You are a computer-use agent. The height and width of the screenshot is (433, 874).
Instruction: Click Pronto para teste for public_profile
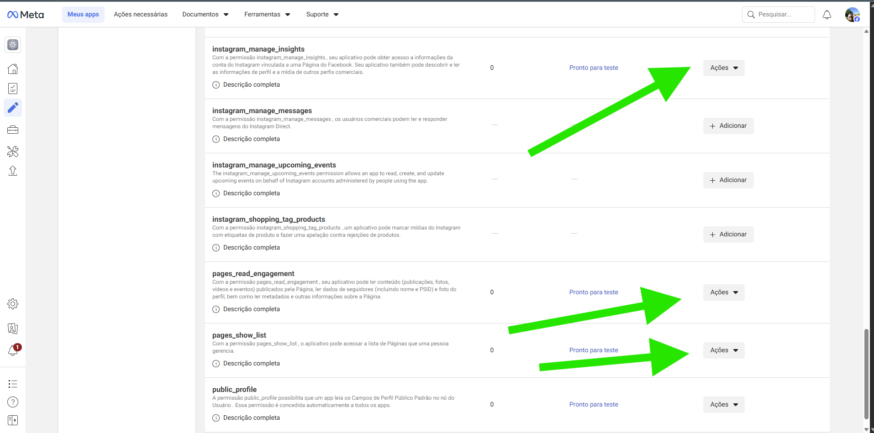(x=594, y=405)
